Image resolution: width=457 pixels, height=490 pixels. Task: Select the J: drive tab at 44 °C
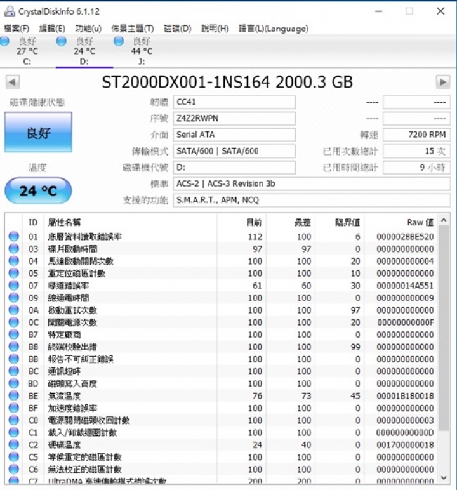(142, 51)
